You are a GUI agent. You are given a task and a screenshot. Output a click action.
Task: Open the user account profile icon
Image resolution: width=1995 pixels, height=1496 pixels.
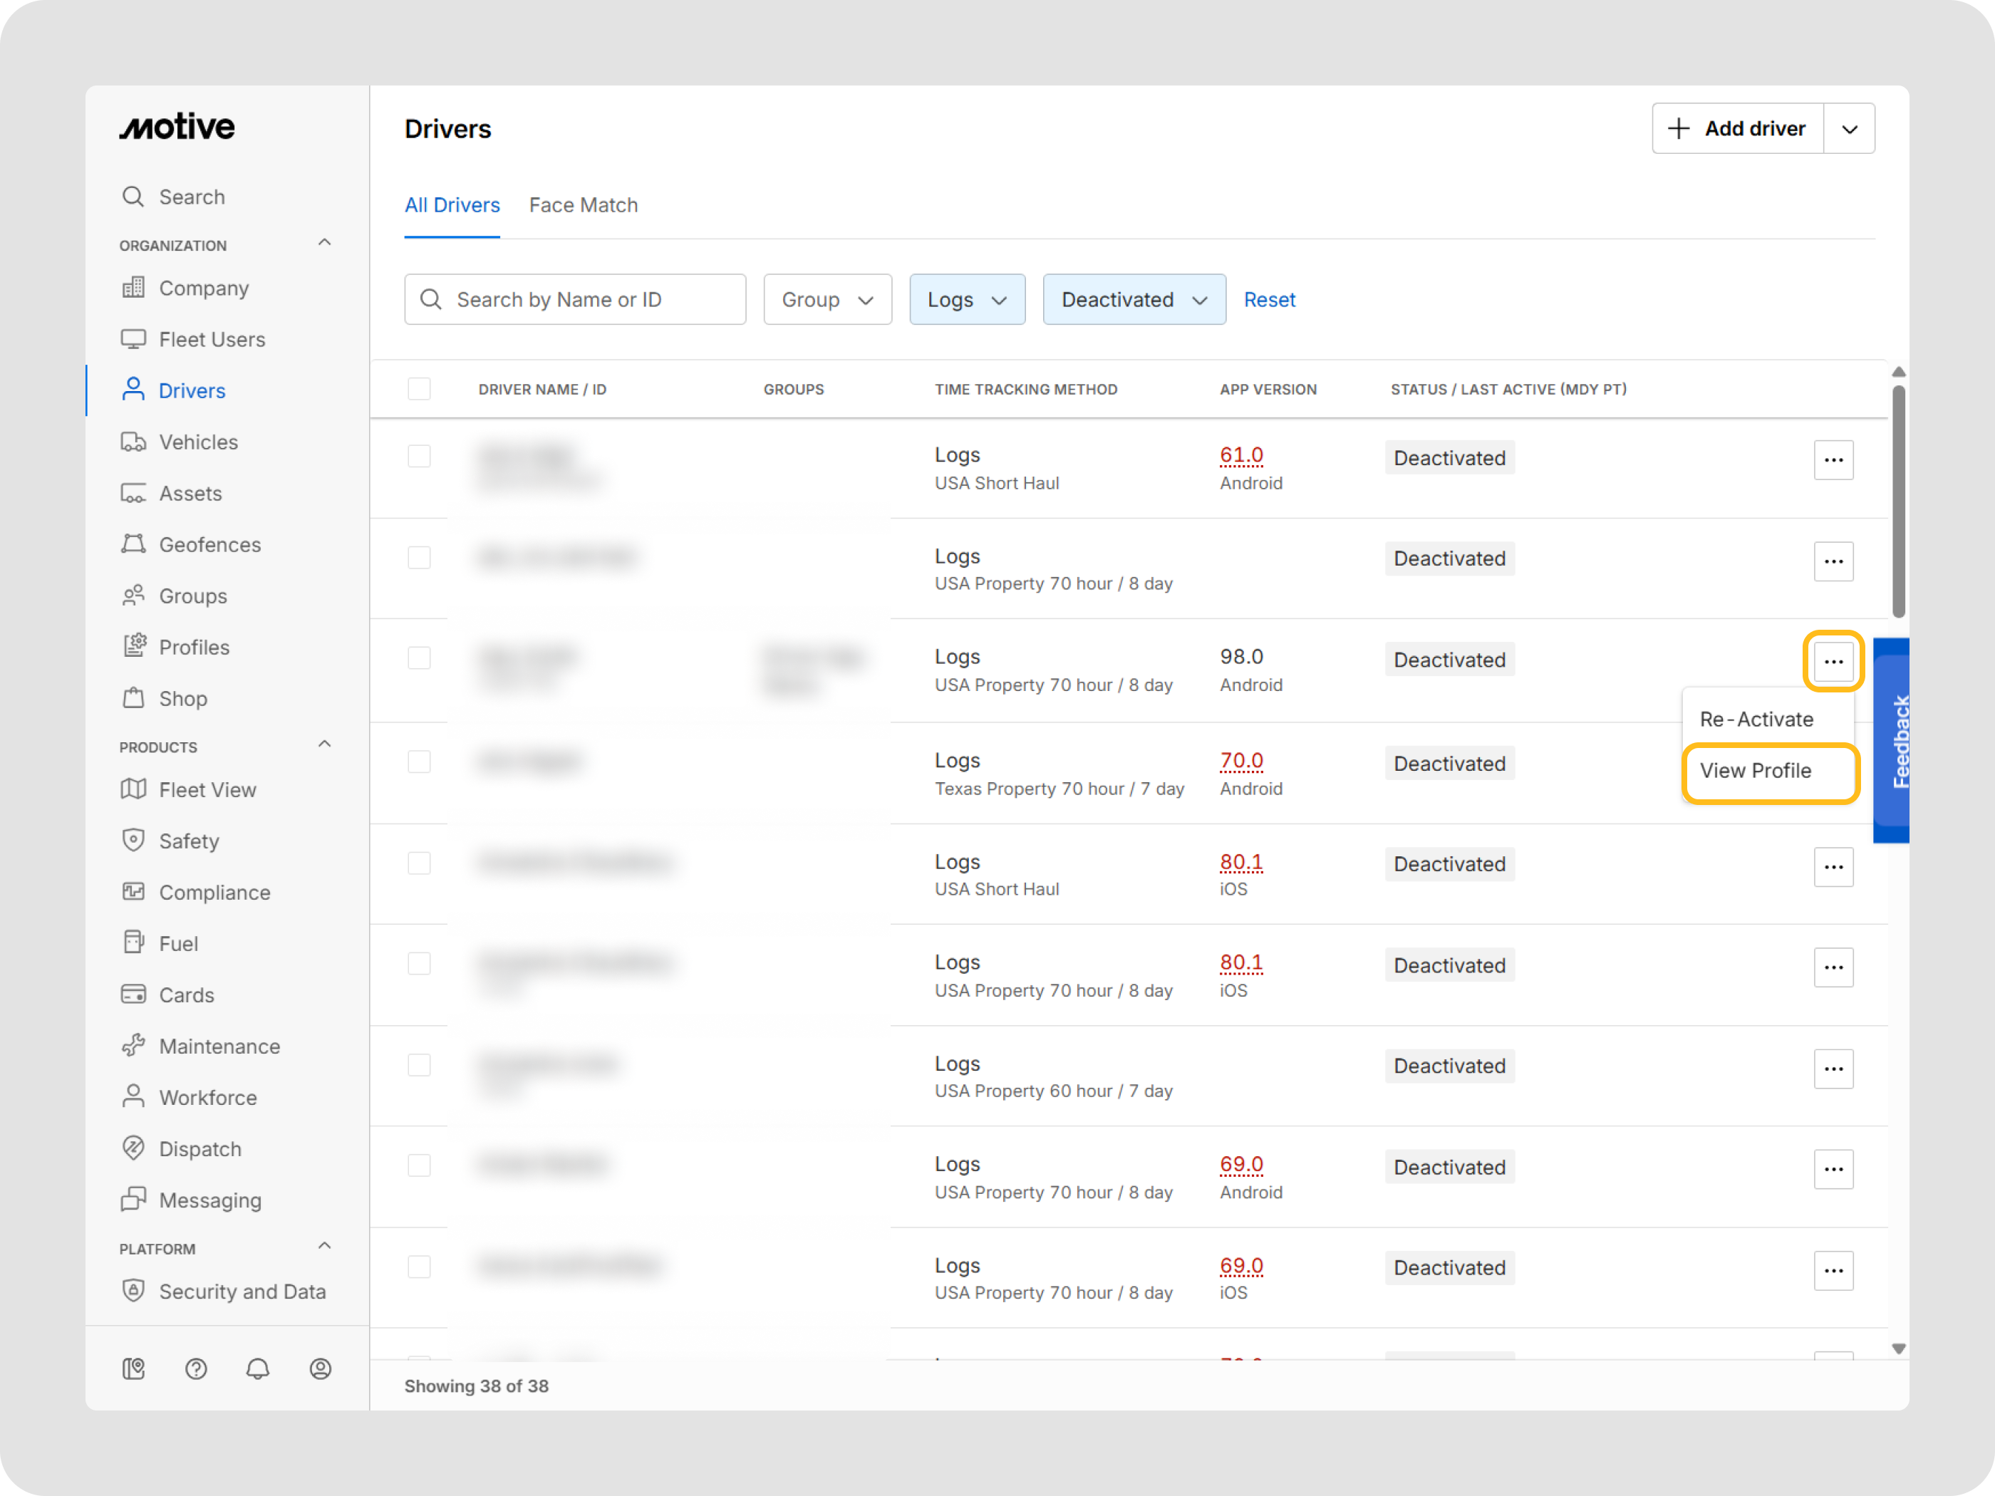(x=320, y=1369)
